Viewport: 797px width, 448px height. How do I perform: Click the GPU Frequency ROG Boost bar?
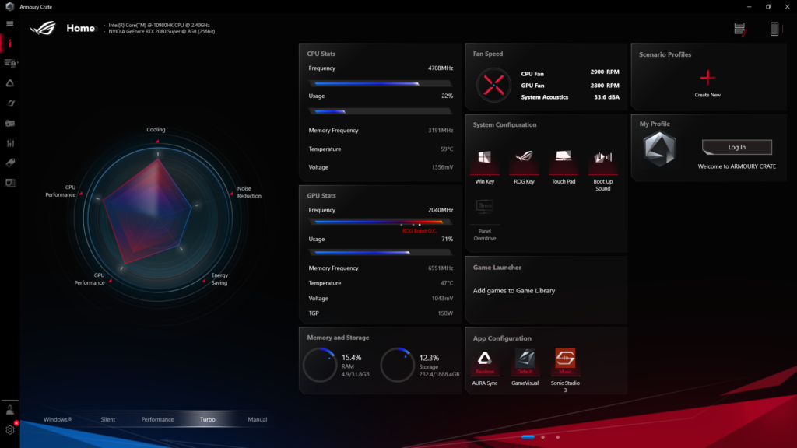click(380, 222)
